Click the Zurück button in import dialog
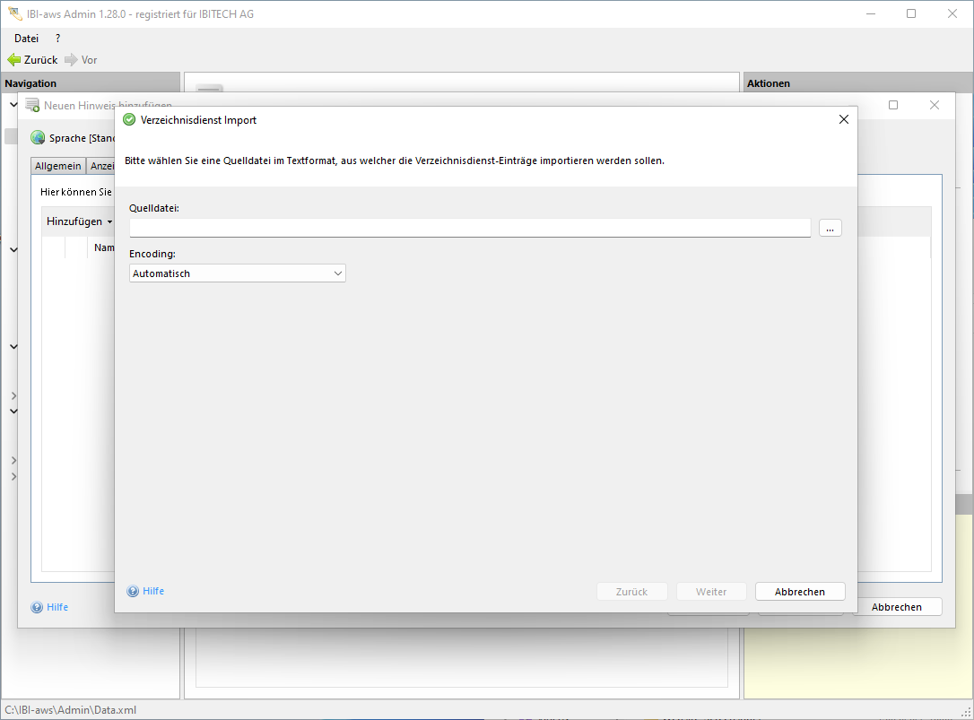Image resolution: width=974 pixels, height=720 pixels. [632, 592]
